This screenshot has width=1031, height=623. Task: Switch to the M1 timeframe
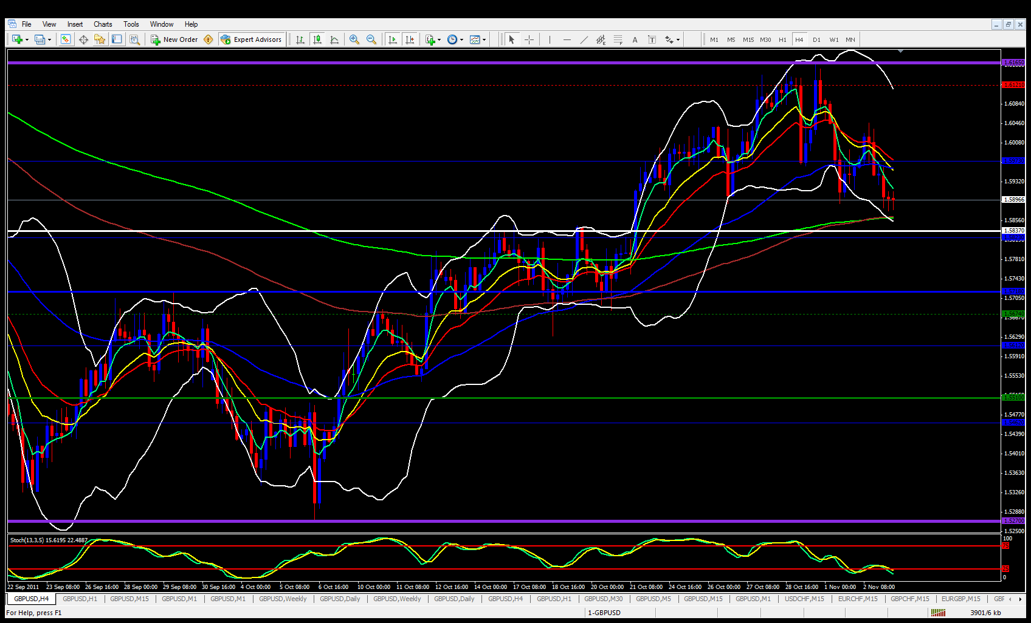pos(714,39)
